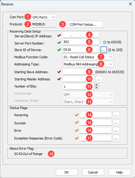135x178 pixels.
Task: Open browse button for Receiving status flag
Action: coord(116,115)
